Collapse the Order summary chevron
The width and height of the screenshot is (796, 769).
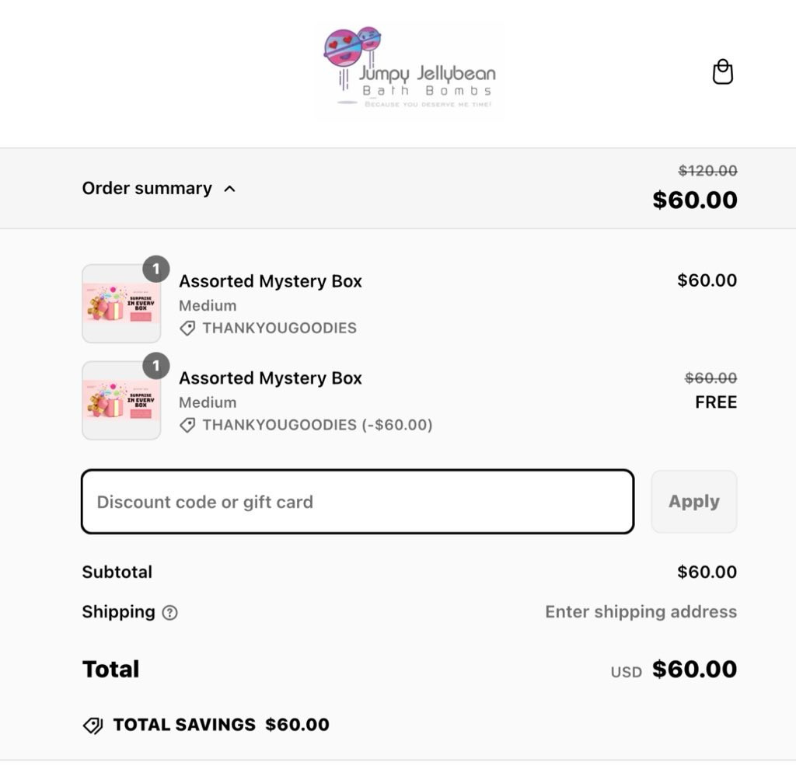coord(229,189)
